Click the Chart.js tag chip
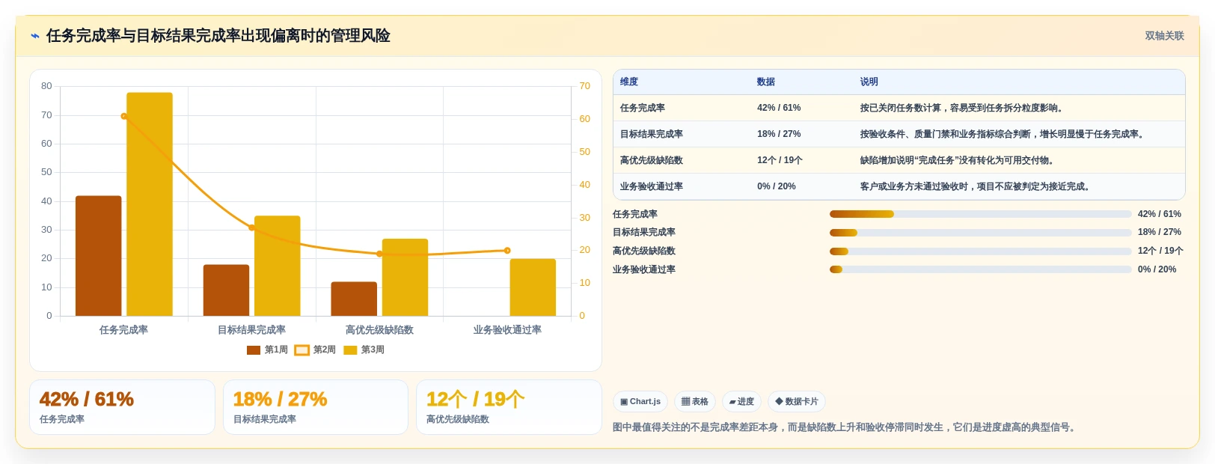Image resolution: width=1215 pixels, height=464 pixels. pos(640,402)
